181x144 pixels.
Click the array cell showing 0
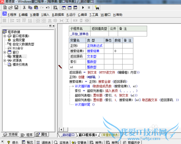pos(118,51)
